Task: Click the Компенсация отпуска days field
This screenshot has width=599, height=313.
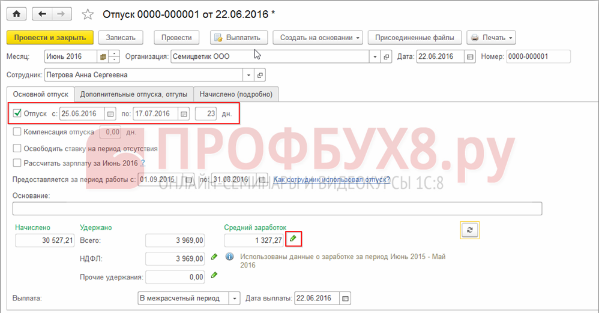Action: tap(110, 132)
